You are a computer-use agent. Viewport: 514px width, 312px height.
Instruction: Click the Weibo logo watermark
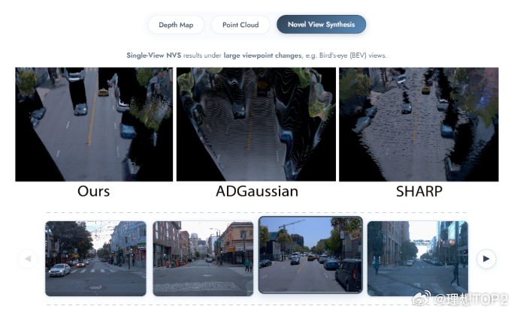point(422,298)
